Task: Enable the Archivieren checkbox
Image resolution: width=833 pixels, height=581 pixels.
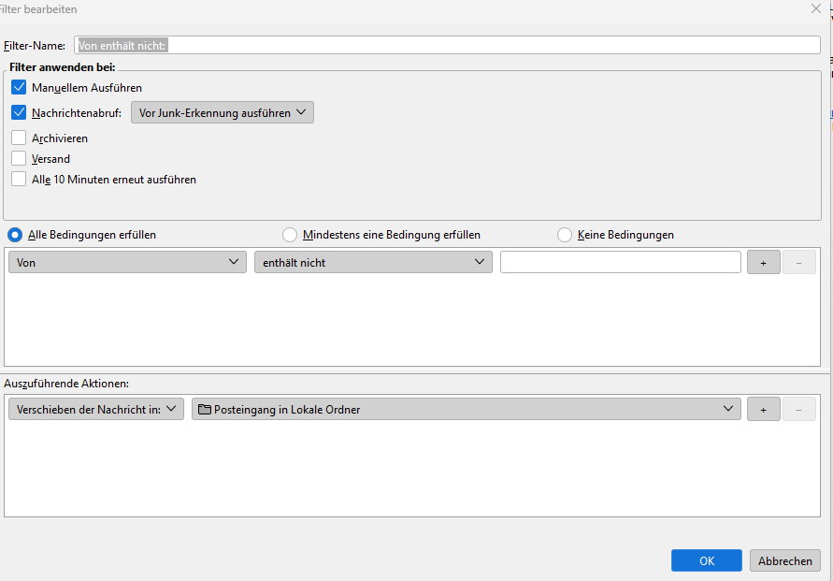Action: (19, 138)
